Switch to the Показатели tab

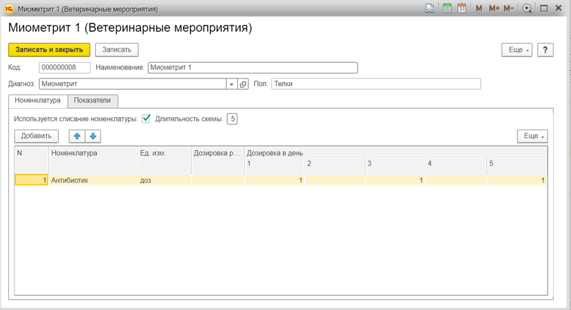click(x=92, y=101)
